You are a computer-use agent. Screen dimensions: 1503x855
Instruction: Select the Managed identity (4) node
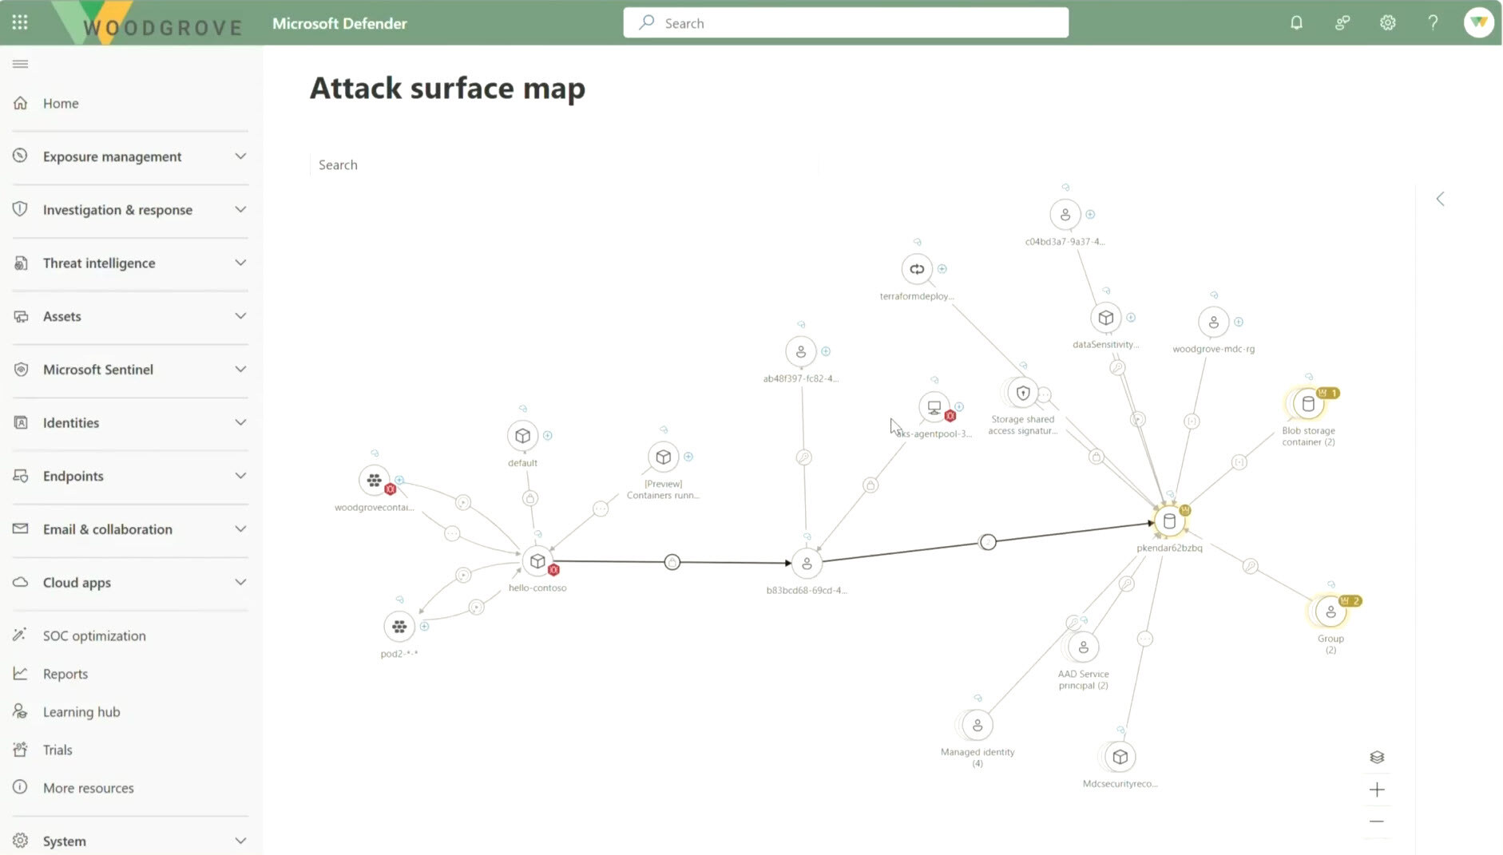[x=978, y=726]
